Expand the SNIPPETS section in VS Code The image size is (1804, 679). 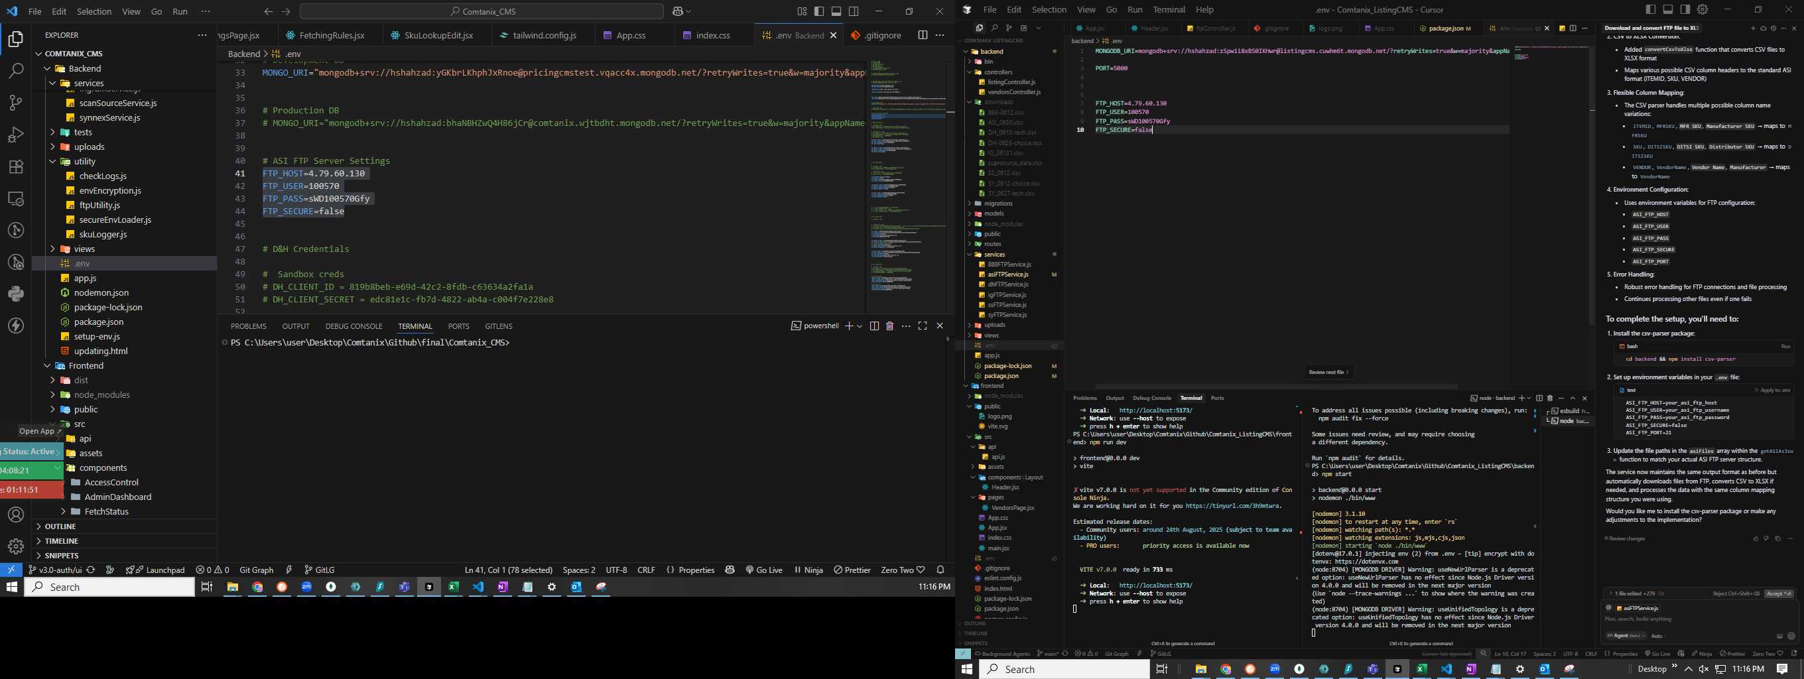pyautogui.click(x=125, y=556)
